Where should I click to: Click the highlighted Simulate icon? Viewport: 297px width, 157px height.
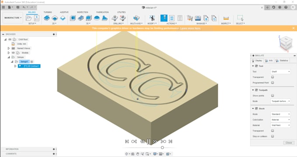[164, 18]
